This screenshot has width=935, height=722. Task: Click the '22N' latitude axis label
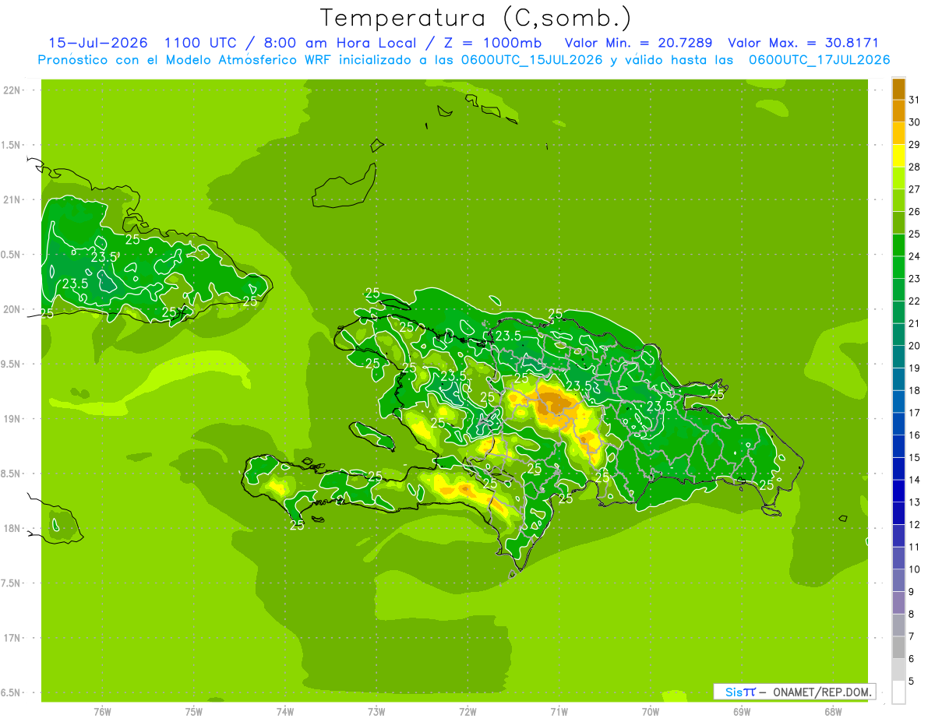pos(12,90)
